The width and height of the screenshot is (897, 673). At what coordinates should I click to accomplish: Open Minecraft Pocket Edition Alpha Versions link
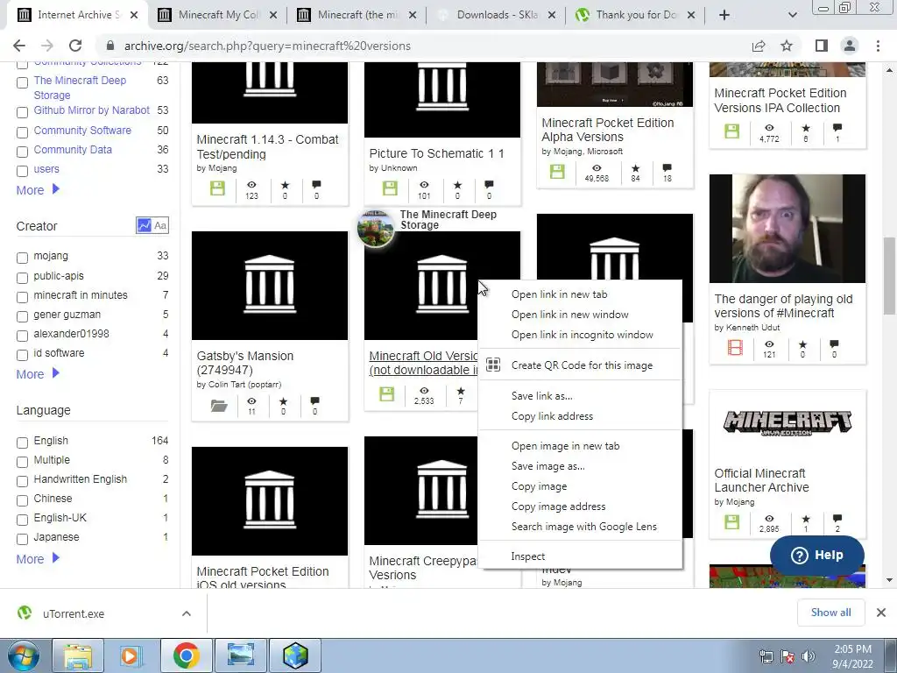(608, 130)
